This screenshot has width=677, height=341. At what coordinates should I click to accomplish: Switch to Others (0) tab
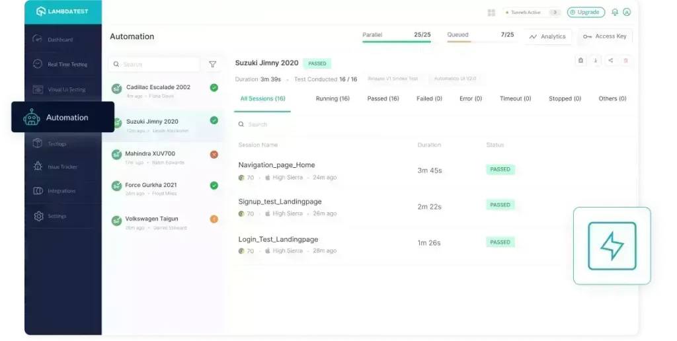[x=612, y=99]
